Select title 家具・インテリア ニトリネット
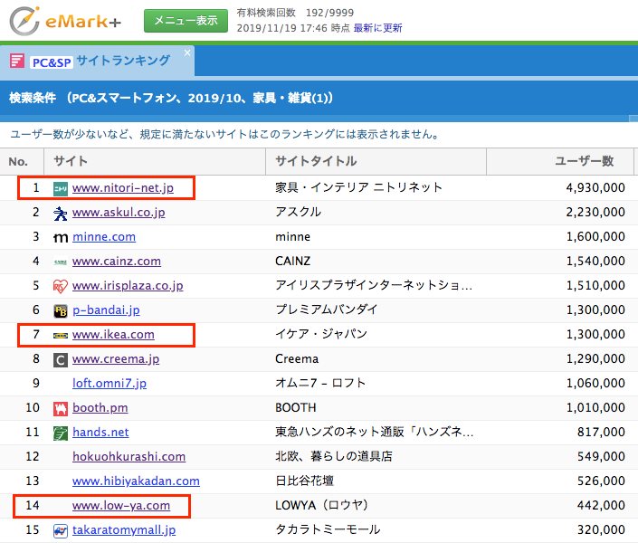638x543 pixels. [x=359, y=187]
